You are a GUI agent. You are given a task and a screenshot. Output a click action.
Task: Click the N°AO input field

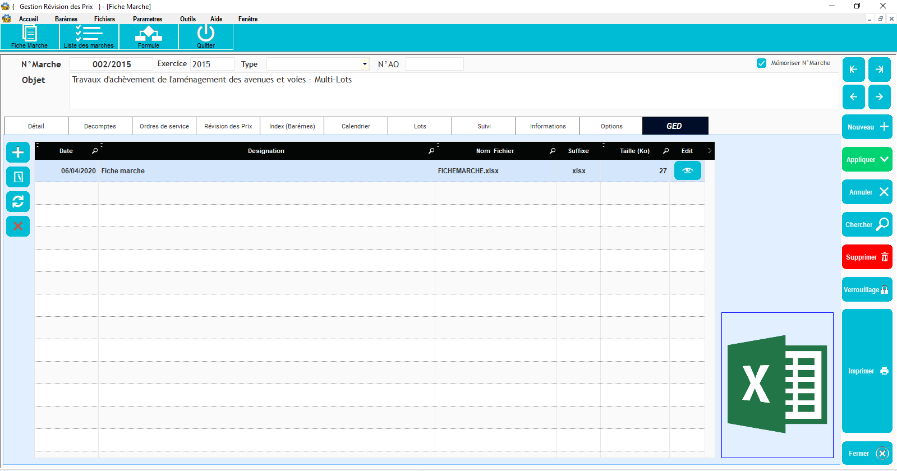(x=434, y=64)
